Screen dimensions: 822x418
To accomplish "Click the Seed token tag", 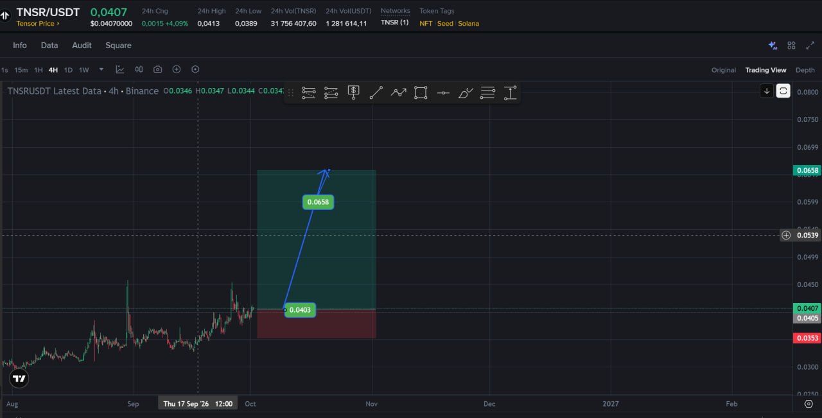I will pos(445,24).
